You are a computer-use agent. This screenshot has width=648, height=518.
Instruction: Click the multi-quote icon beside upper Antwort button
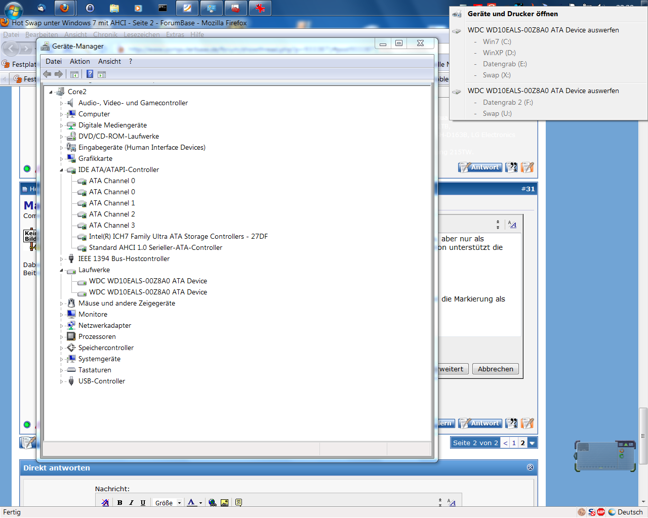coord(512,167)
